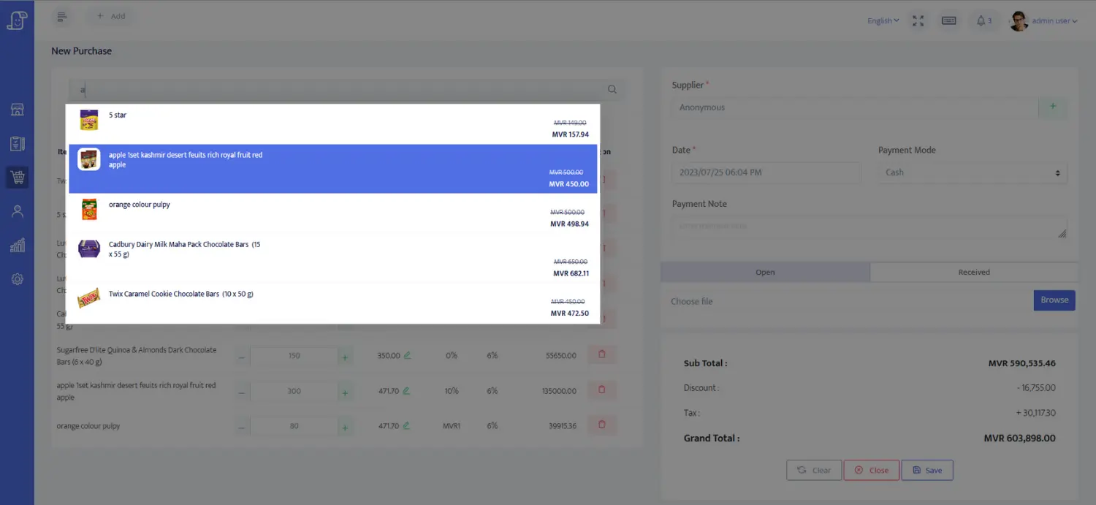The image size is (1096, 505).
Task: Open the settings gear in sidebar
Action: click(x=18, y=279)
